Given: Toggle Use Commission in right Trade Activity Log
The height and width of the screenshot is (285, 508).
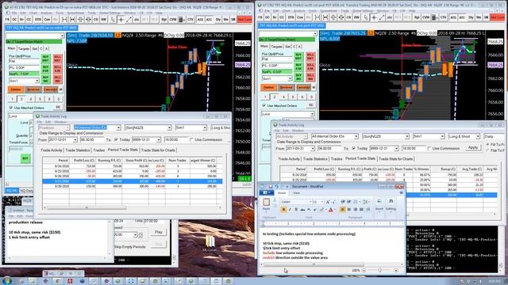Looking at the screenshot, I should [429, 148].
